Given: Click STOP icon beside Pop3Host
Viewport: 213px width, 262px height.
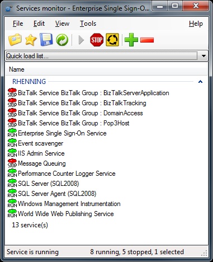Looking at the screenshot, I should tap(12, 123).
